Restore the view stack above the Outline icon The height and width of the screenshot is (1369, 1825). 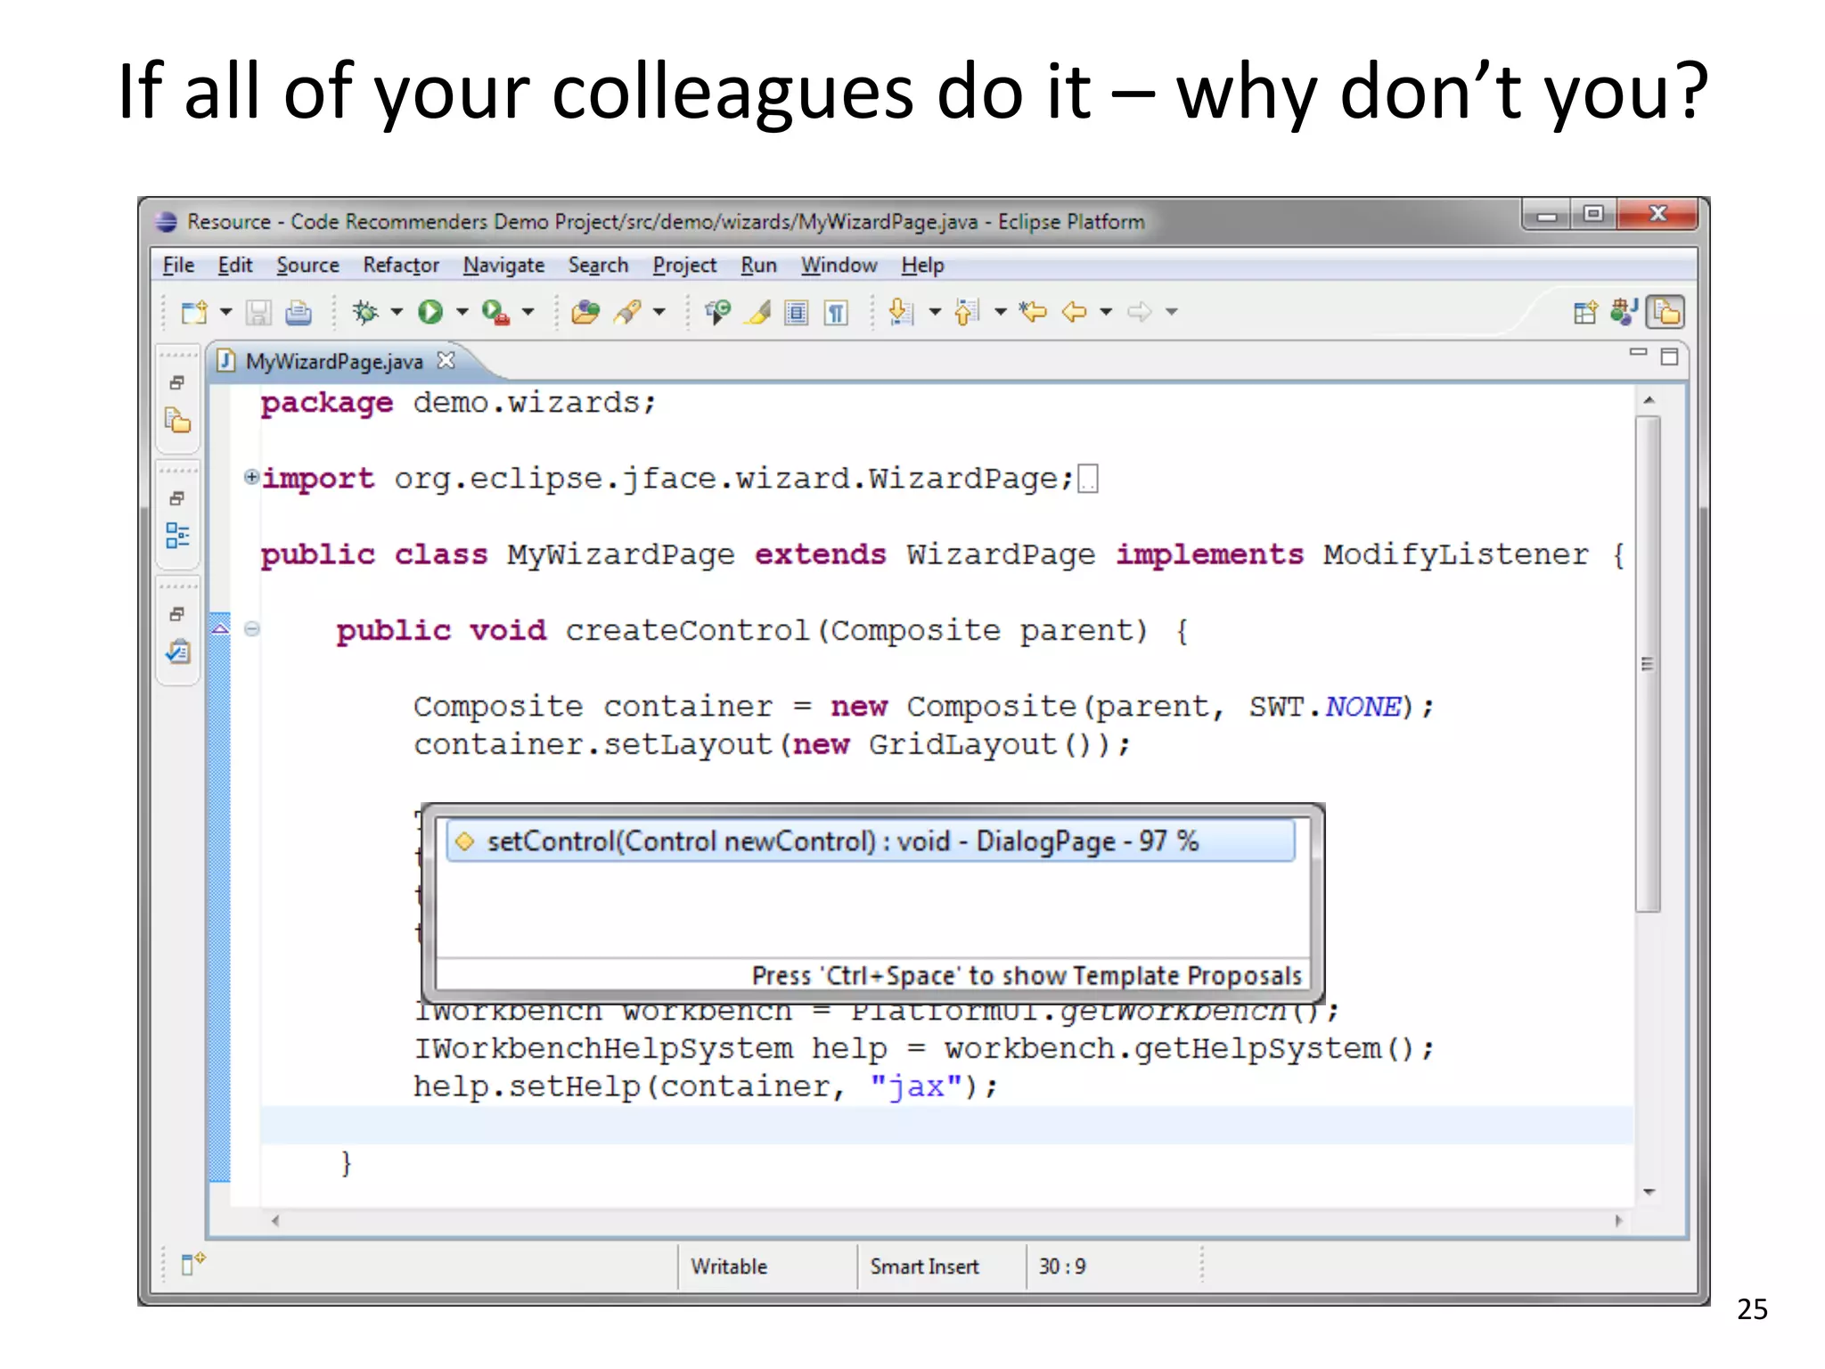pyautogui.click(x=177, y=497)
